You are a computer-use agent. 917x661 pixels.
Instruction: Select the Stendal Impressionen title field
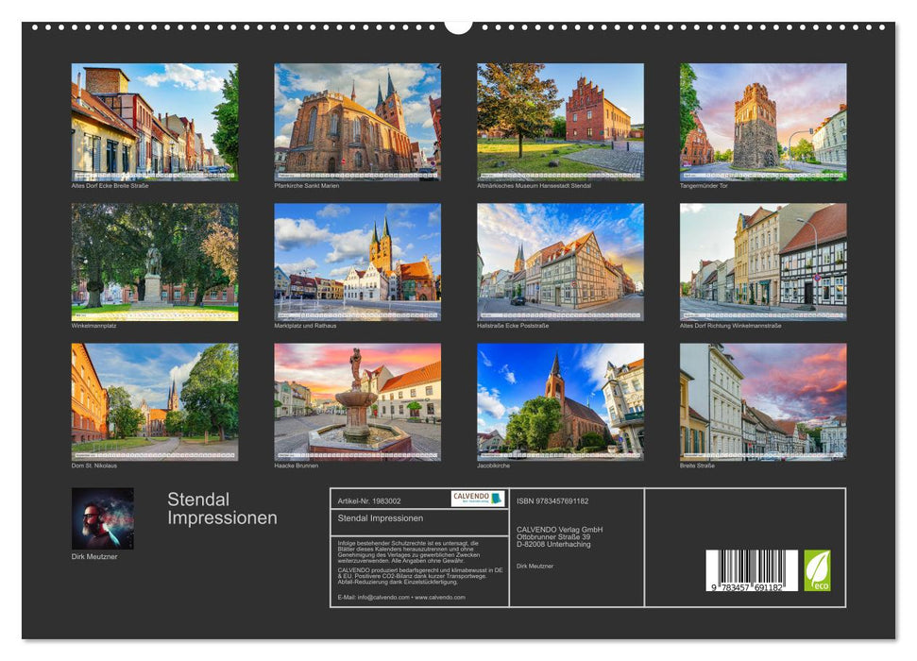tap(378, 517)
